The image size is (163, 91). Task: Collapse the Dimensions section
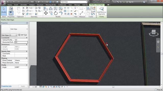(26, 44)
